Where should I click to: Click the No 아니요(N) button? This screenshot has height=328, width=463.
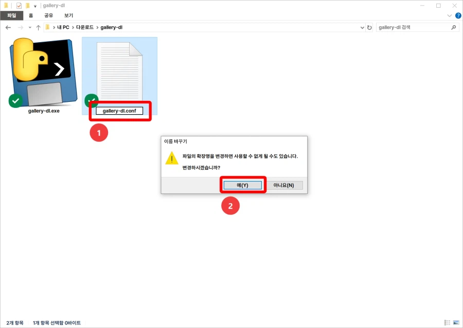point(283,185)
